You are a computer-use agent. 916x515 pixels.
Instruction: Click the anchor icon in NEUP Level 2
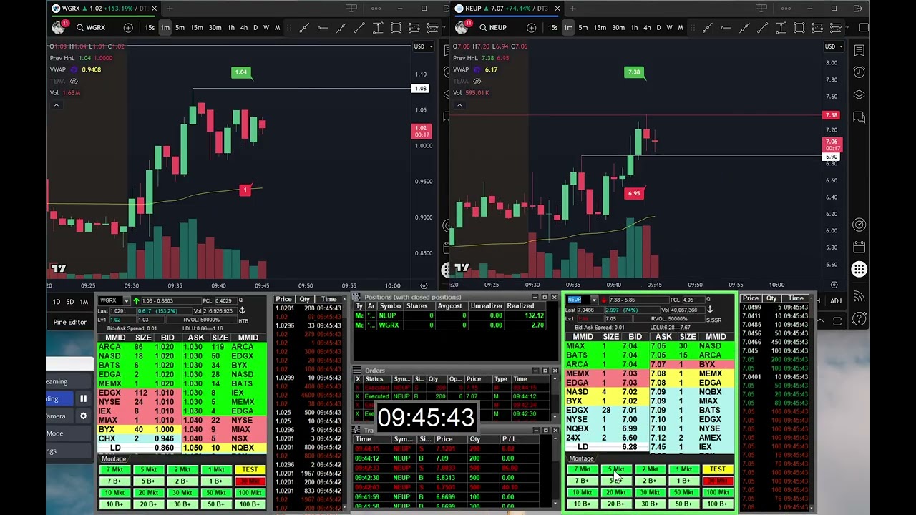[x=709, y=309]
